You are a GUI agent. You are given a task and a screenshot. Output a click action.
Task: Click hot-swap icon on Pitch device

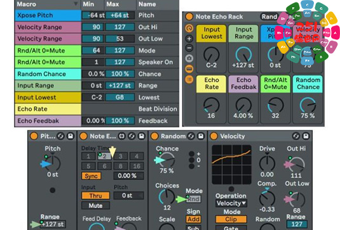point(60,136)
